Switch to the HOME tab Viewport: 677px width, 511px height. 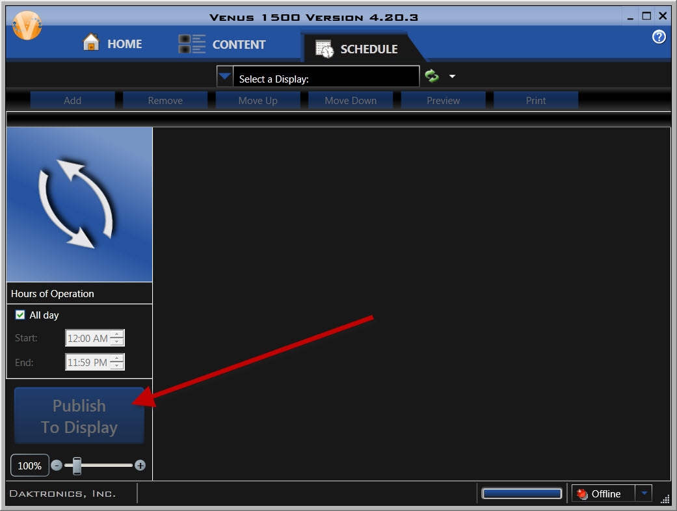coord(112,44)
